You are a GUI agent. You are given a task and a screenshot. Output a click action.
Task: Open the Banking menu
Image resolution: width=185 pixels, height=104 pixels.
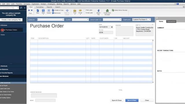(59, 4)
